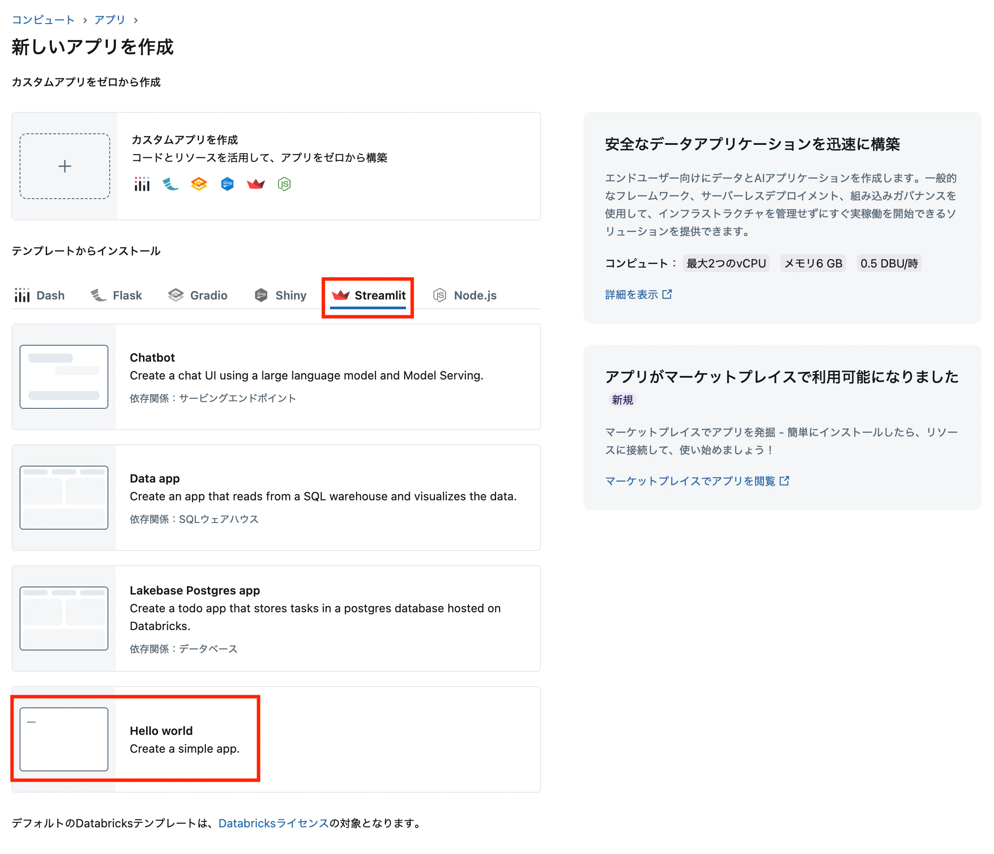Click the メモリ6 GB tag
Screen dimensions: 994x854
pyautogui.click(x=813, y=263)
